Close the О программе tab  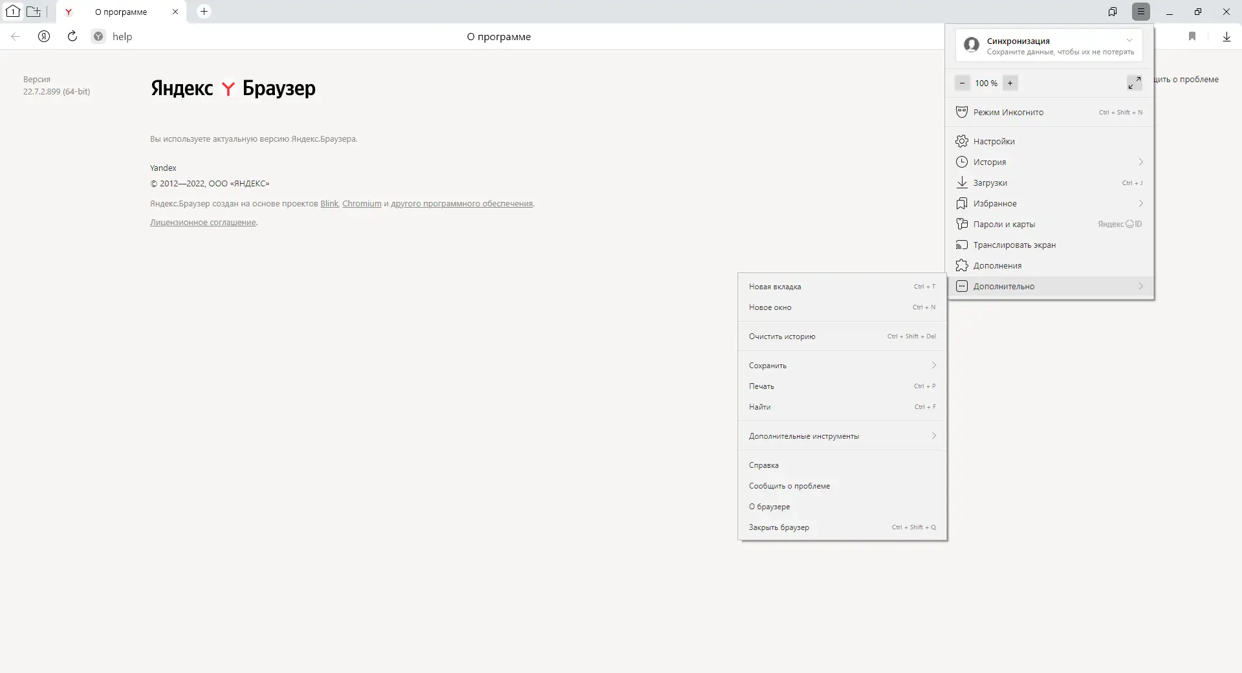click(175, 12)
